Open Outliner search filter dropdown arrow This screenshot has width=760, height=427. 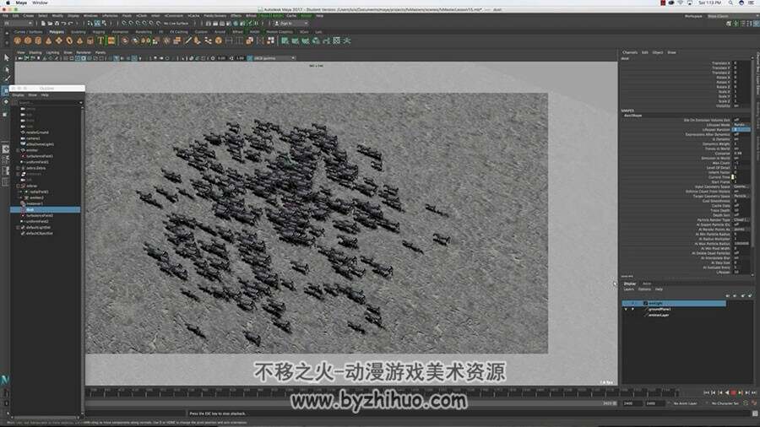tap(81, 103)
